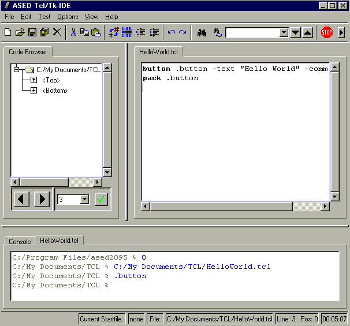Close file using the X toolbar icon
The image size is (350, 326).
coord(57,32)
